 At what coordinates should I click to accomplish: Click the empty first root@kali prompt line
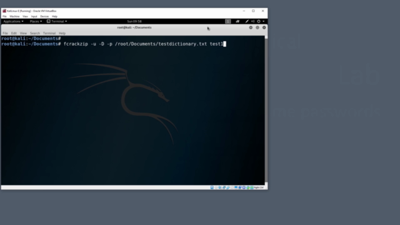pos(31,39)
